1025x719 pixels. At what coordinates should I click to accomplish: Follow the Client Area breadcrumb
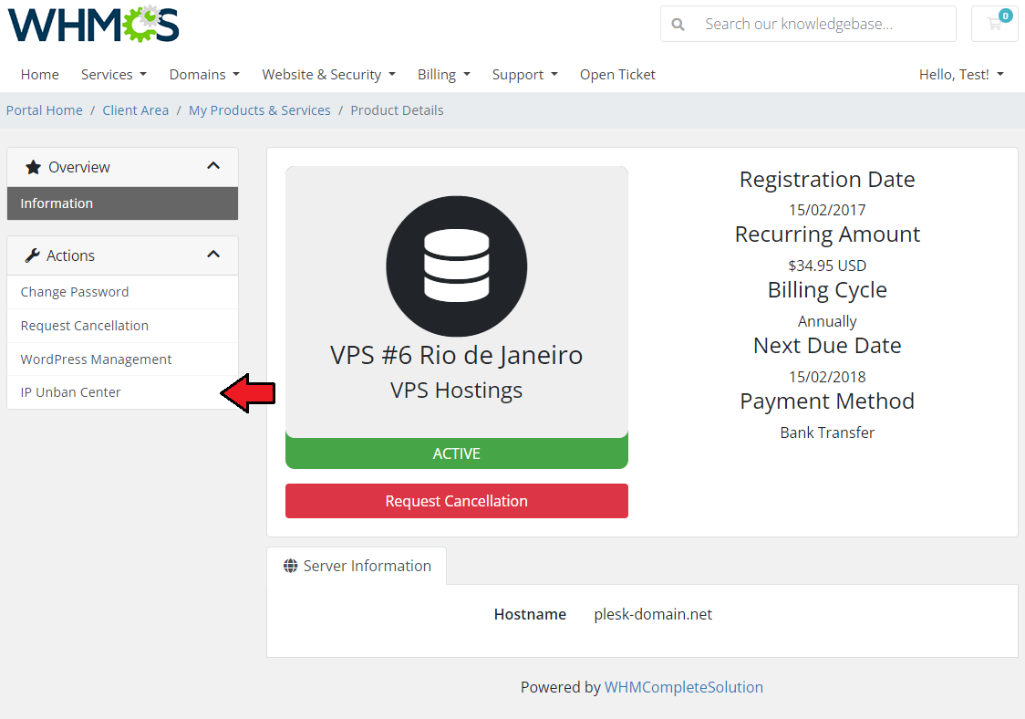click(135, 110)
